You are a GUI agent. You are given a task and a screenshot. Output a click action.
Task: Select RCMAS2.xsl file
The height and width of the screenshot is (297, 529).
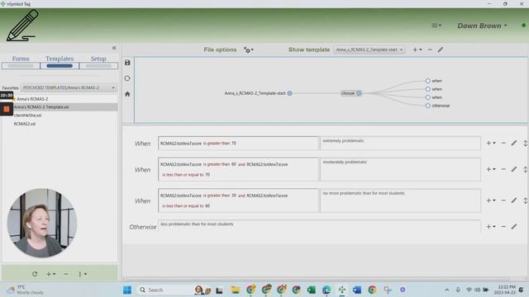coord(25,124)
